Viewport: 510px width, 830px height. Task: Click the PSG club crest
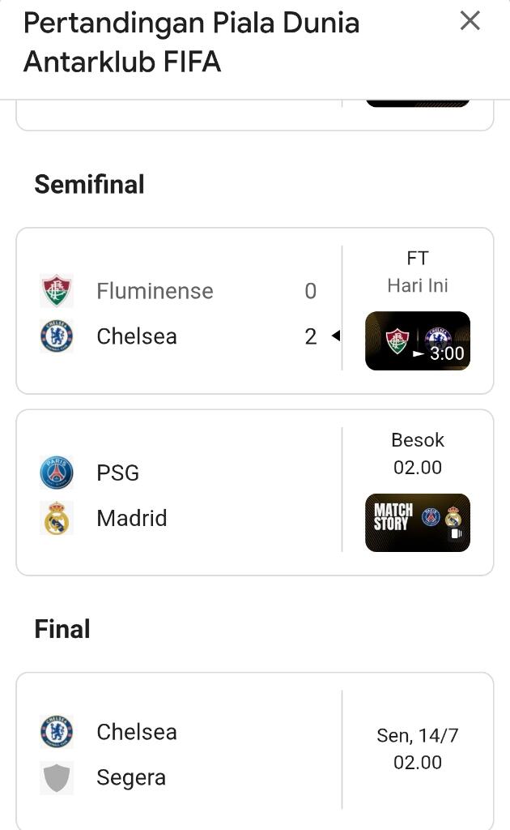coord(57,473)
